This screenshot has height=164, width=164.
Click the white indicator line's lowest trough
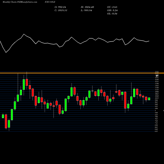tap(6, 52)
